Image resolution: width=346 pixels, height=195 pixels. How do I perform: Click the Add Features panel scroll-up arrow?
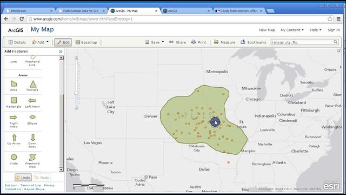61,58
